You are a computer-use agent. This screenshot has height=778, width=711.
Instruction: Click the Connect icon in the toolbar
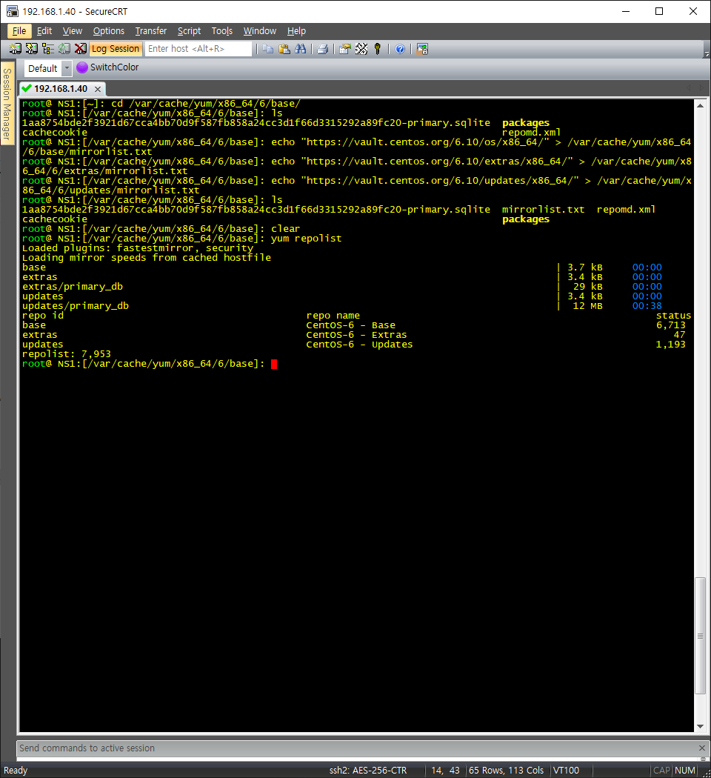click(16, 49)
